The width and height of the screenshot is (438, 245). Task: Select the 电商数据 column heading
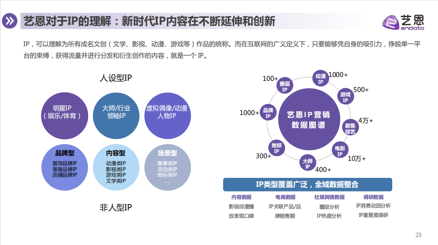click(285, 197)
